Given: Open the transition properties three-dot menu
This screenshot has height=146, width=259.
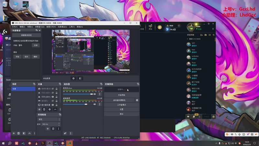Looking at the screenshot, I should (58, 128).
